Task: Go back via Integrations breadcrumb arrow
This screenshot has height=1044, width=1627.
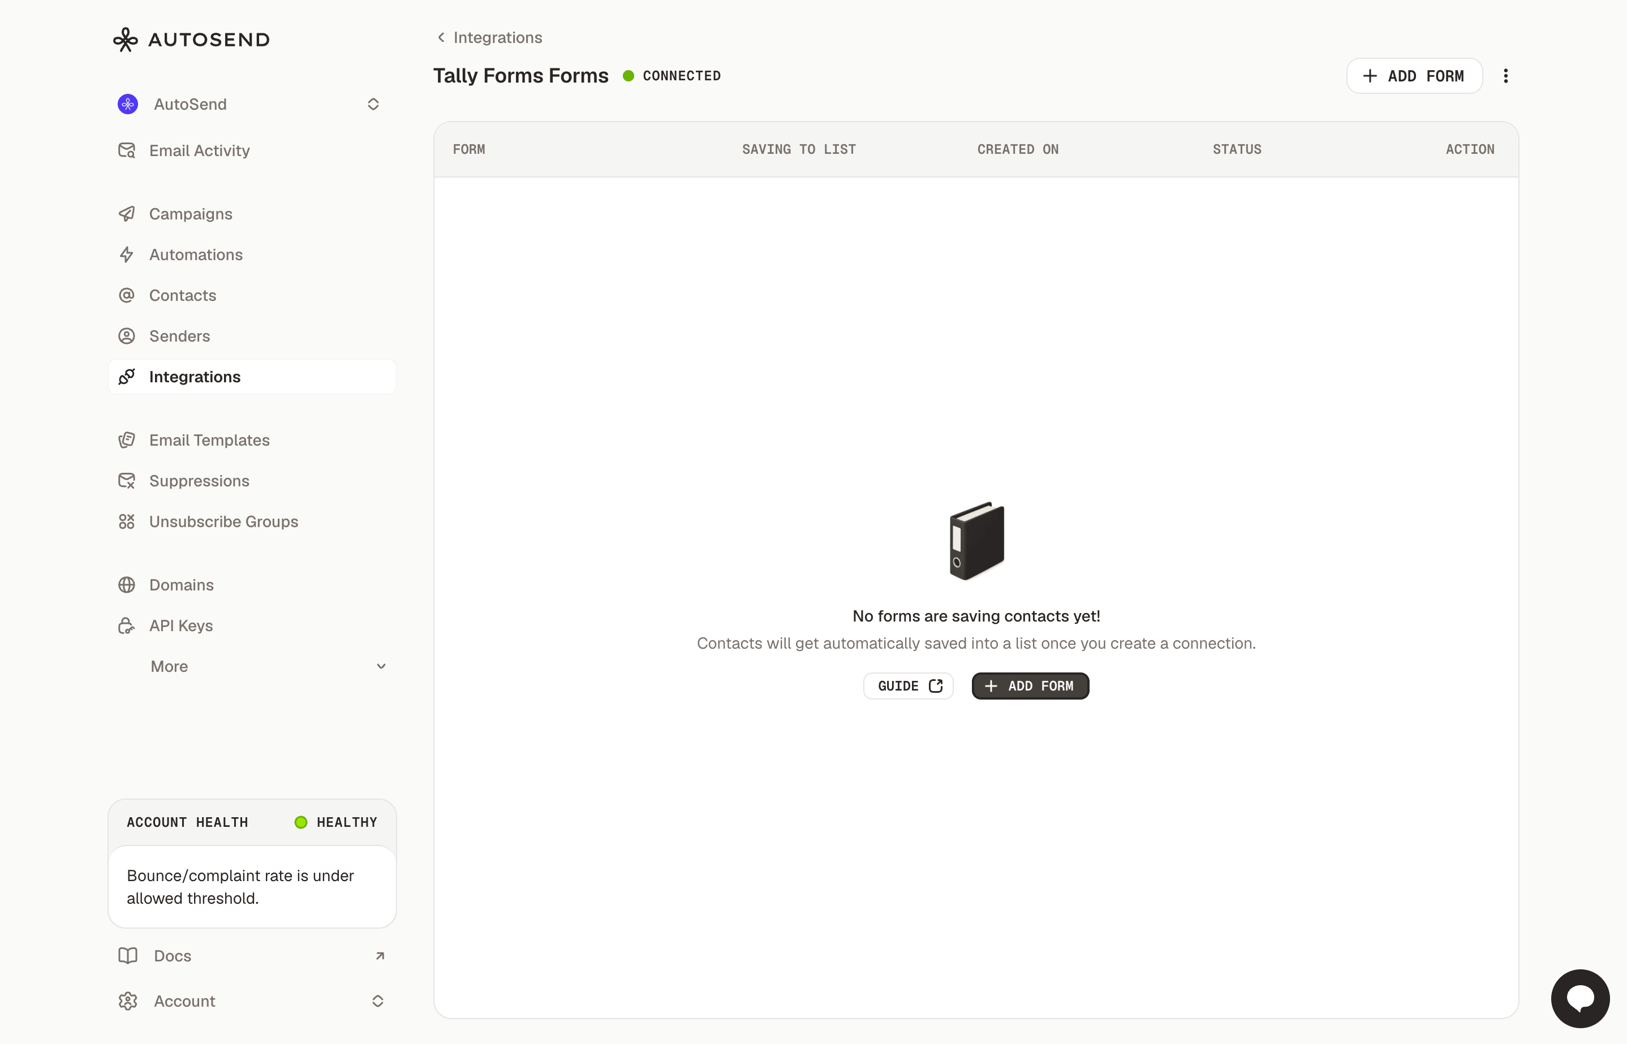Action: click(x=441, y=37)
